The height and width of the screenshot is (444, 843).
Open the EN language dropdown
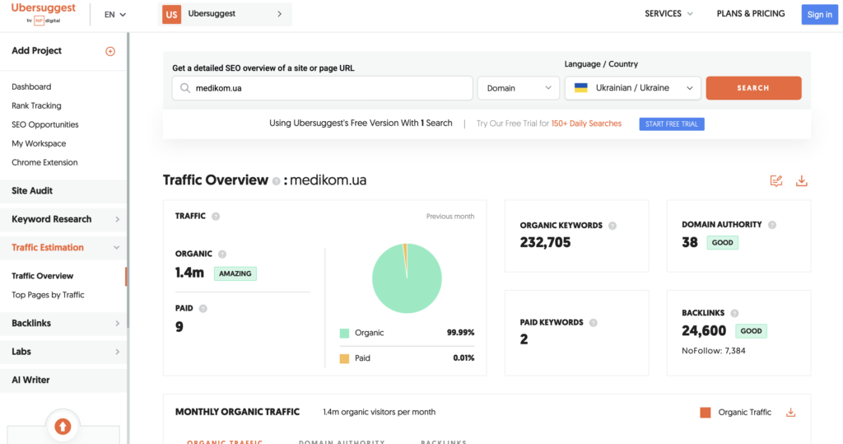(x=115, y=15)
